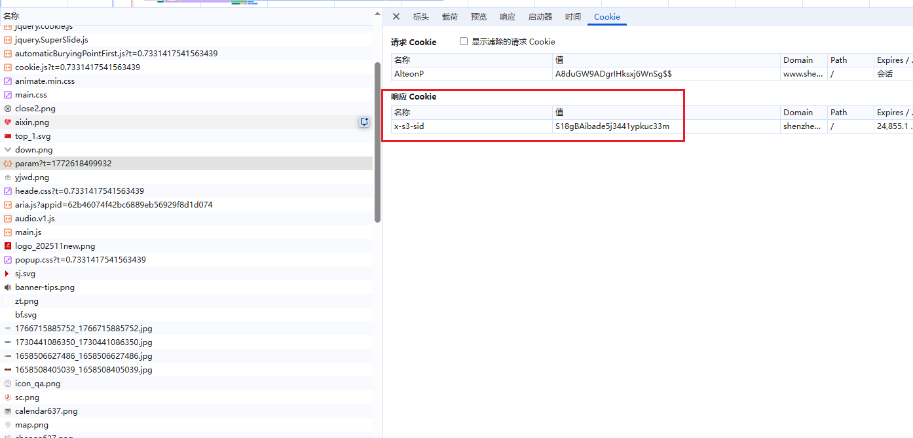Click the request list vertical scrollbar

point(377,142)
